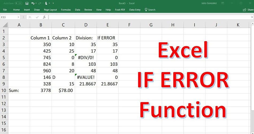Click the Insert Function fx icon

44,17
